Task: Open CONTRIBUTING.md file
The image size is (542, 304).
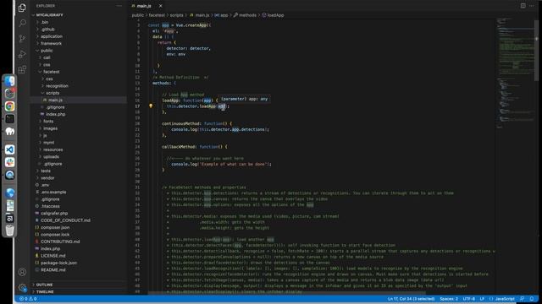Action: tap(60, 242)
